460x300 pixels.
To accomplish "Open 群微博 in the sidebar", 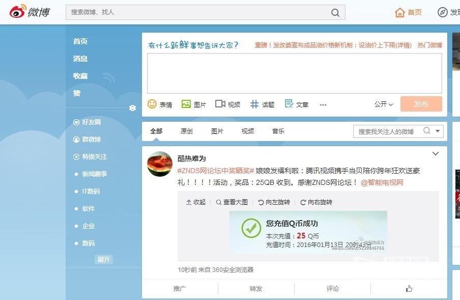I will pos(87,140).
